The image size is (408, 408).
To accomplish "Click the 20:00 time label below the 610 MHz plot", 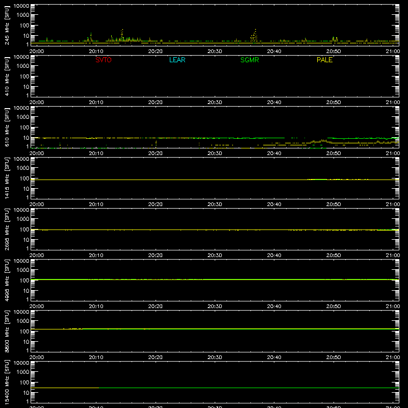I will coord(37,154).
